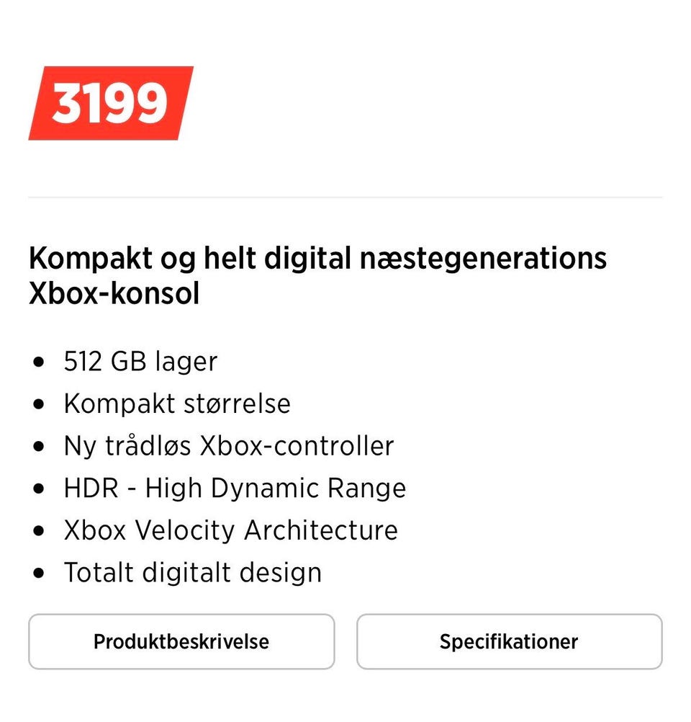Click "Xbox-konsol" in the bold heading

click(x=114, y=294)
